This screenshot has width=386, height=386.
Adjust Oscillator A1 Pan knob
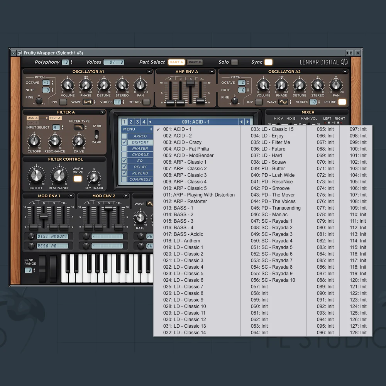pos(140,85)
